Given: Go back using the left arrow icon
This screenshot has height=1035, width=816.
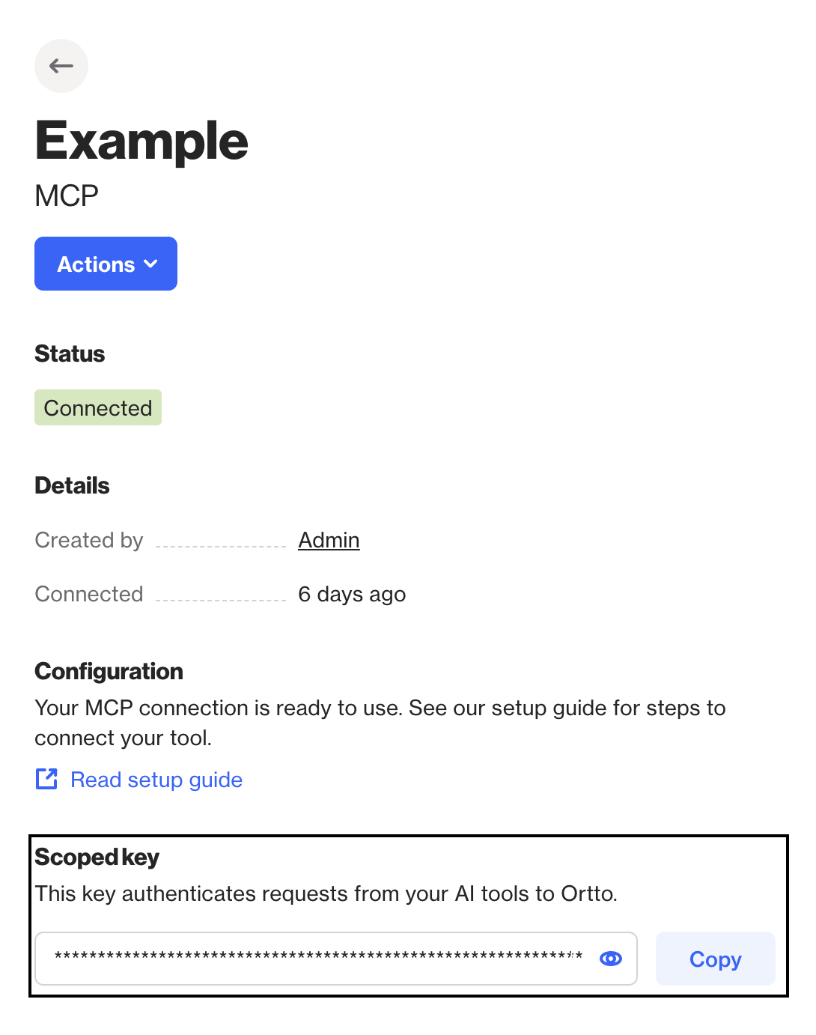Looking at the screenshot, I should tap(61, 66).
